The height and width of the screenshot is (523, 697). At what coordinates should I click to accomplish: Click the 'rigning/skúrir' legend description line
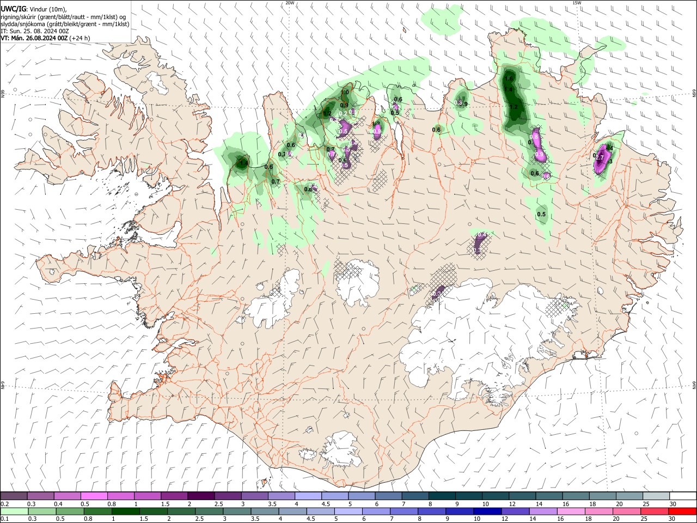64,17
